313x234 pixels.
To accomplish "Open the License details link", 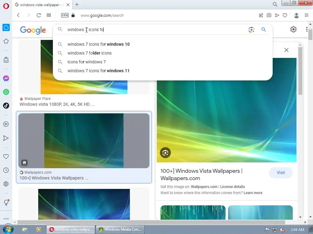I will (x=232, y=187).
